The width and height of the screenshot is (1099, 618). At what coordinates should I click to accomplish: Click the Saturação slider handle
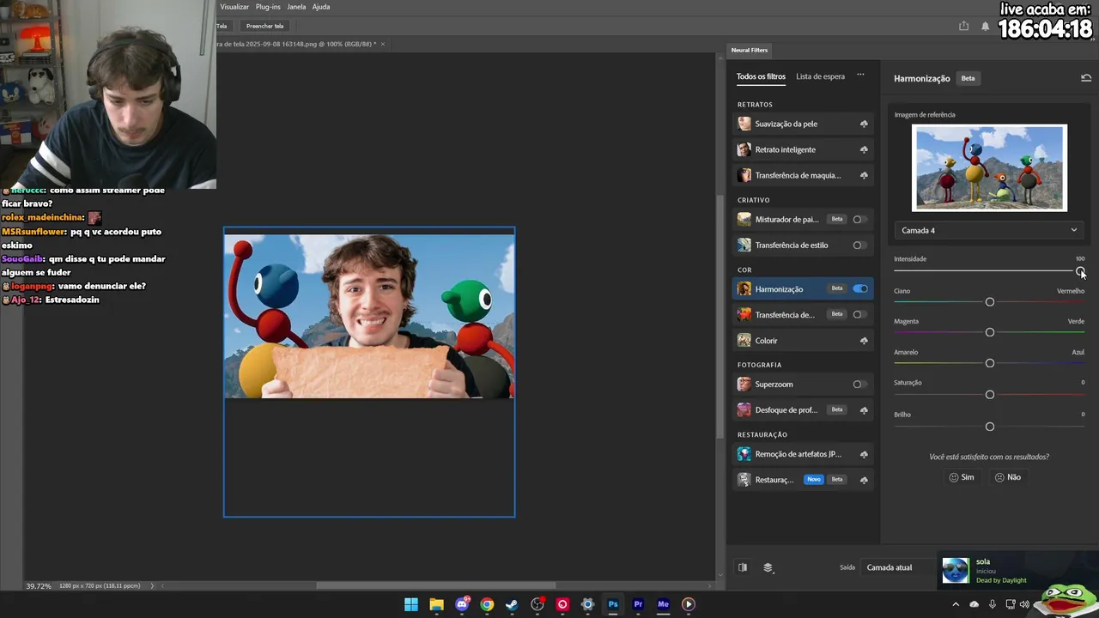990,395
